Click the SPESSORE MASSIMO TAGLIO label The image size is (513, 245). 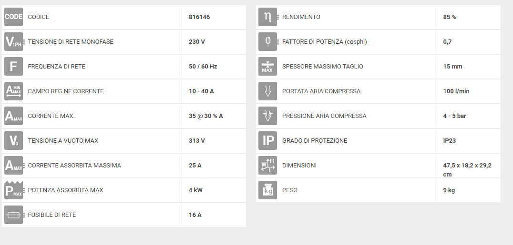[323, 66]
